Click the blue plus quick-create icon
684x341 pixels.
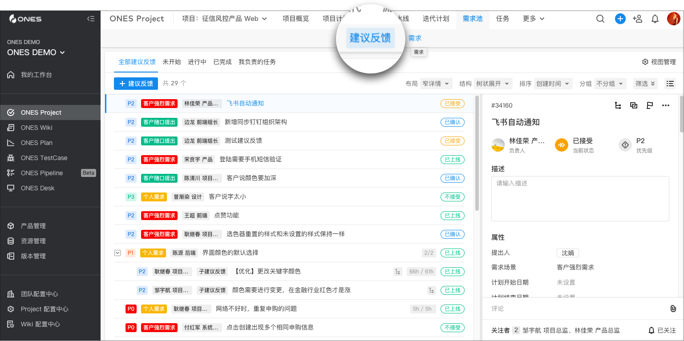pyautogui.click(x=620, y=19)
